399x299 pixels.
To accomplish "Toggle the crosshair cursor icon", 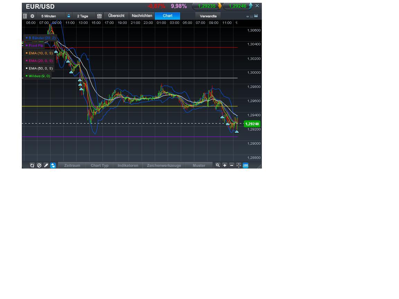I will [239, 165].
